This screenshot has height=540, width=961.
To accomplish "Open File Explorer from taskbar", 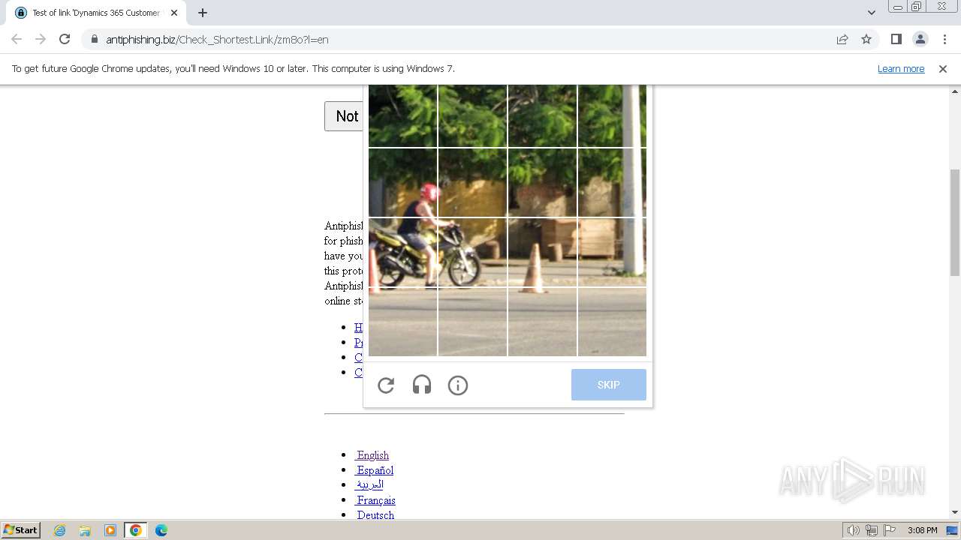I will [x=85, y=530].
